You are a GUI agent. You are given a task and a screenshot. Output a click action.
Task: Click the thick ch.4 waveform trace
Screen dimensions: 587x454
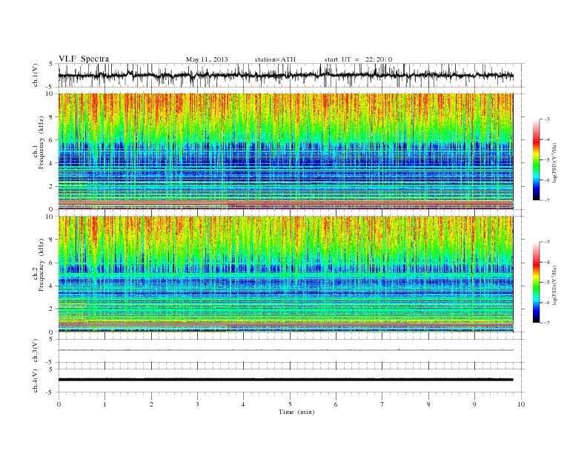pos(285,380)
